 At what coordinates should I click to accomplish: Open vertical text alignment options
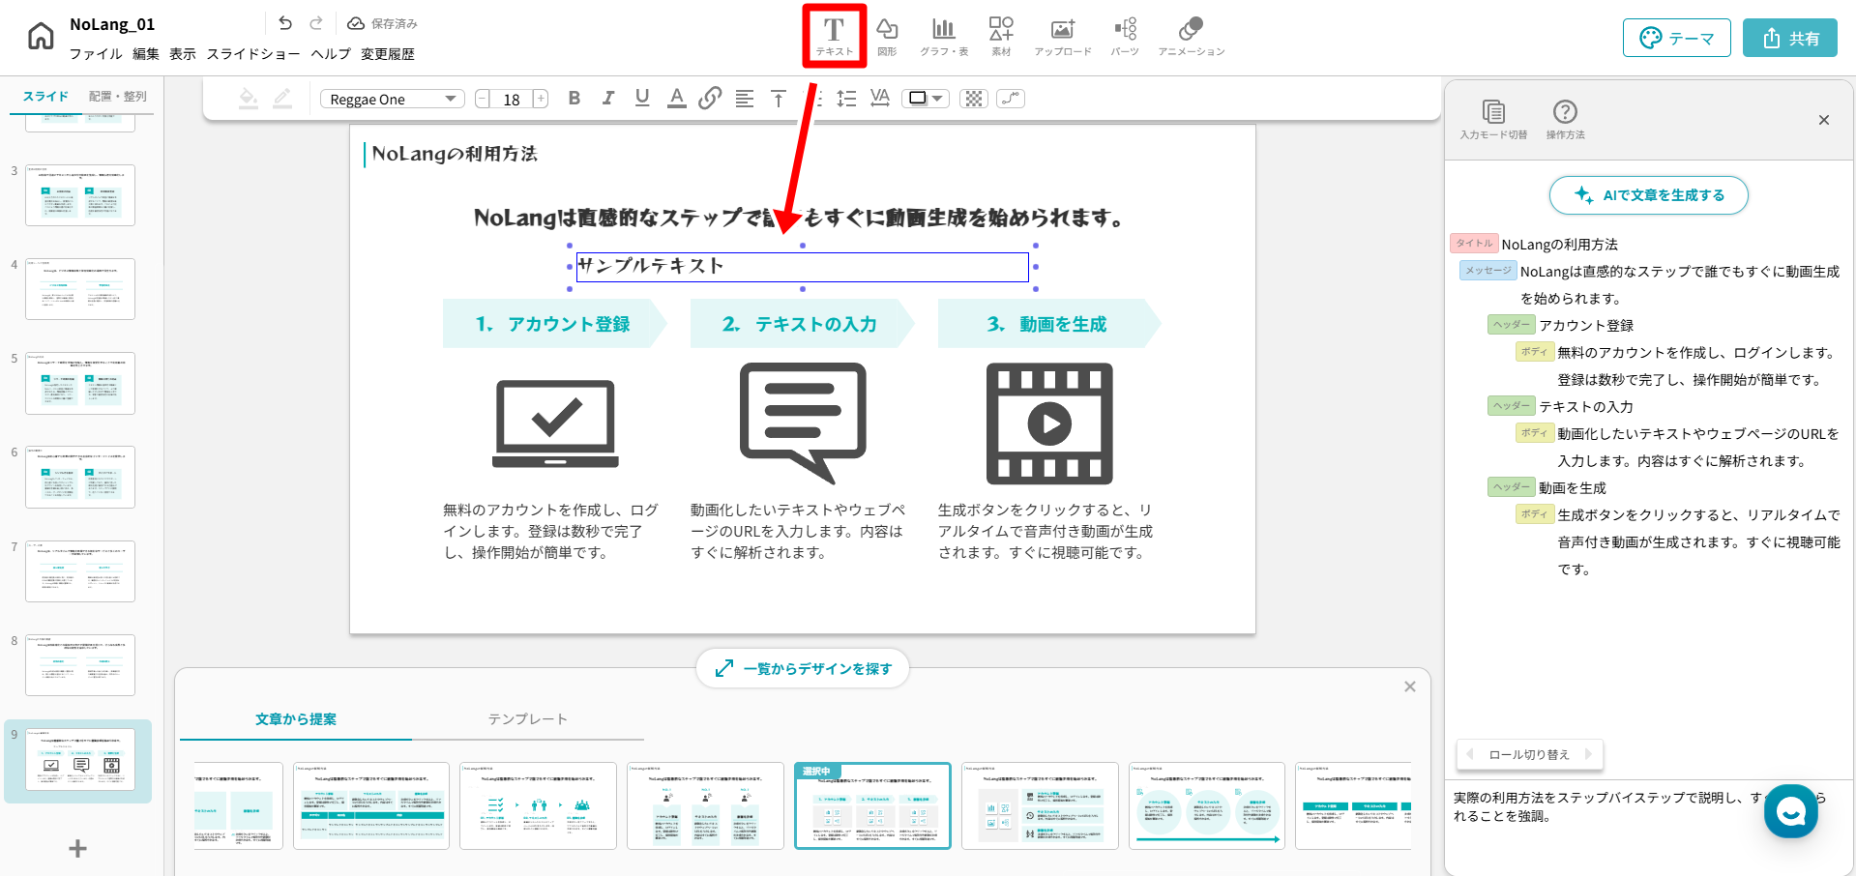[779, 99]
